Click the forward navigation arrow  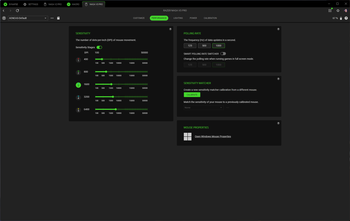pyautogui.click(x=10, y=10)
